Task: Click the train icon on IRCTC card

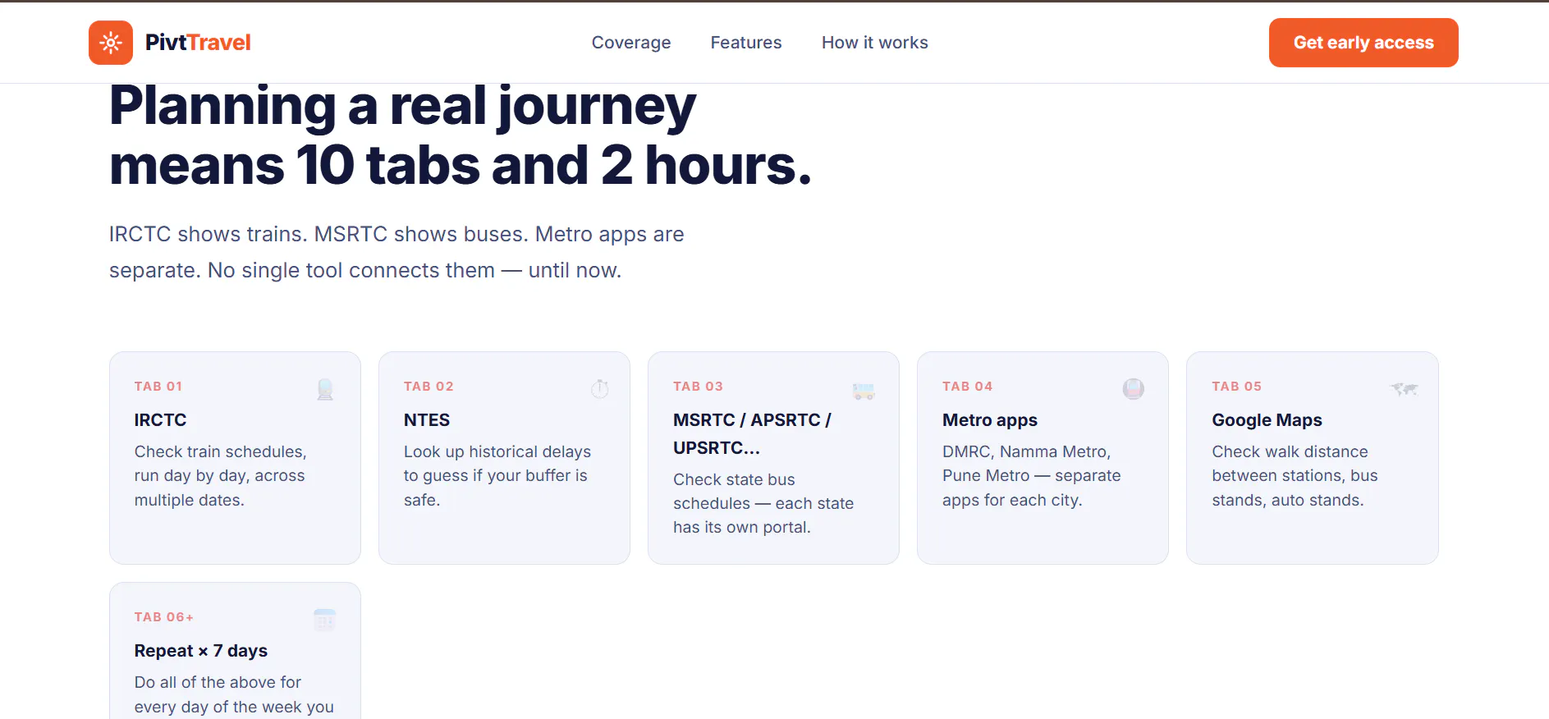Action: (325, 389)
